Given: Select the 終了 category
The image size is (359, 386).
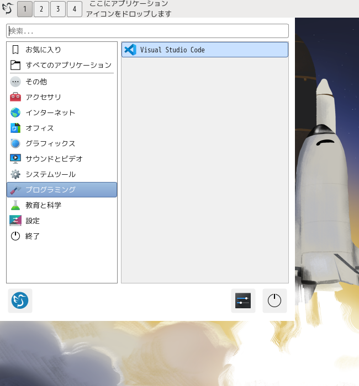Looking at the screenshot, I should click(x=62, y=236).
